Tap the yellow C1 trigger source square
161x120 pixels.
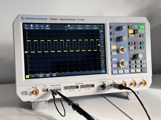point(69,26)
